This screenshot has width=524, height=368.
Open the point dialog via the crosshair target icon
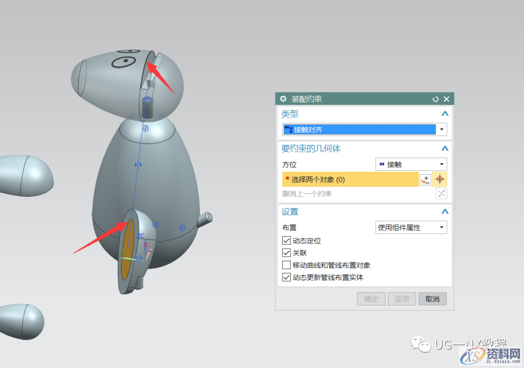click(440, 179)
